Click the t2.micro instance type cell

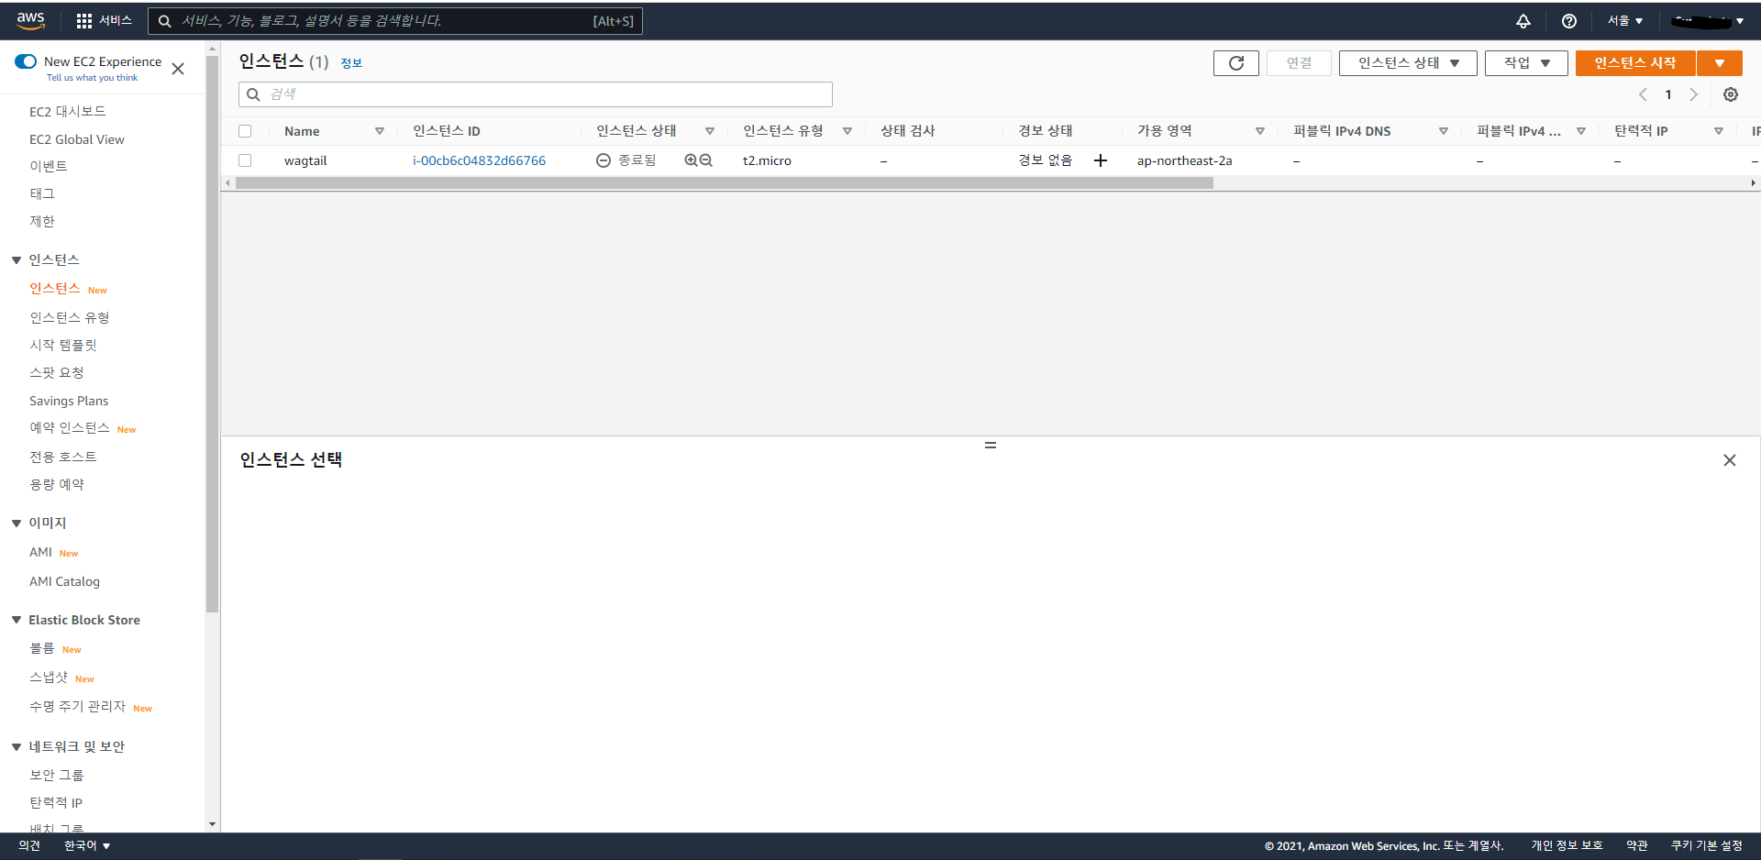pos(767,160)
